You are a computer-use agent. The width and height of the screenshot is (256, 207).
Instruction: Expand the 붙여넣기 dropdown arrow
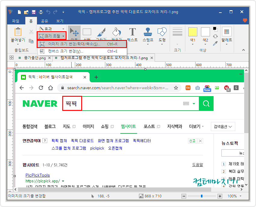(18, 44)
